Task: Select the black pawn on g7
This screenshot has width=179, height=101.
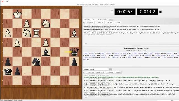Action: (x=17, y=71)
